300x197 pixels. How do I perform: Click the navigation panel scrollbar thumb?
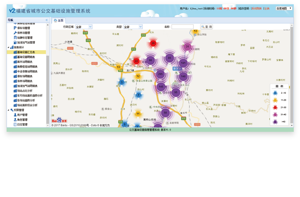[x=48, y=90]
